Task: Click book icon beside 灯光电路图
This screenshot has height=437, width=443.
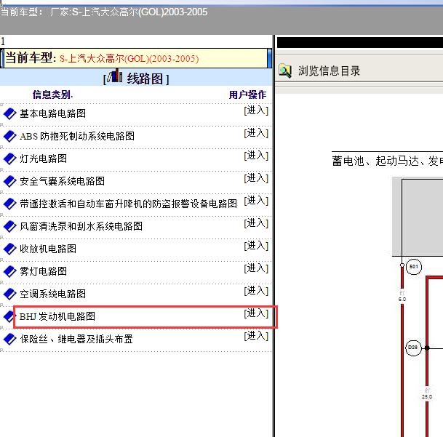Action: pyautogui.click(x=9, y=159)
